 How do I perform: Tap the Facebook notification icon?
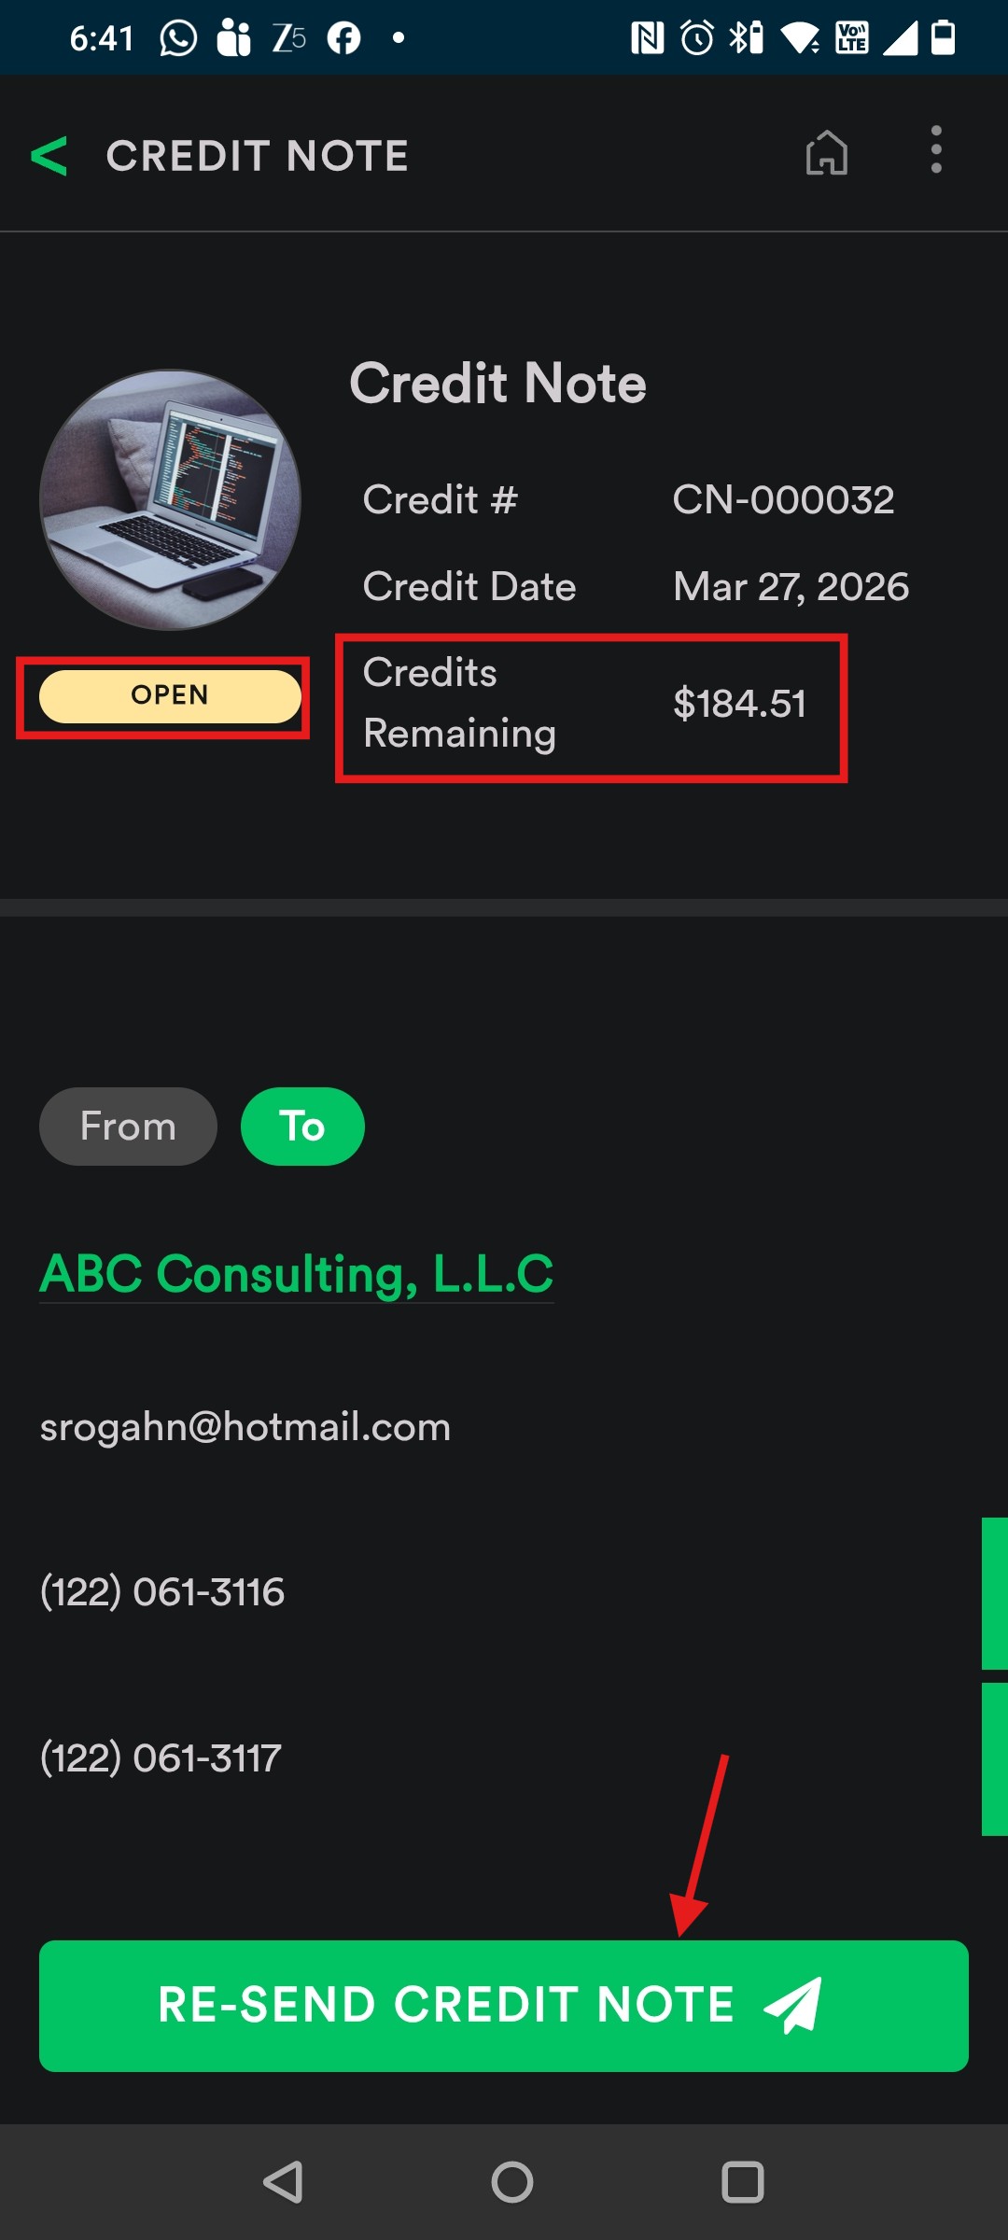click(343, 38)
